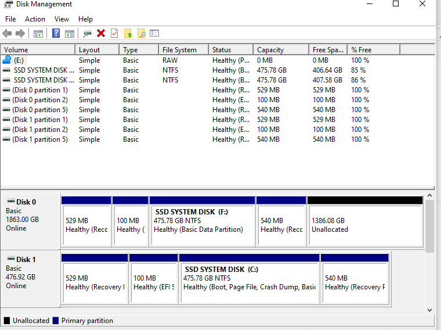
Task: Click the Properties checkmark toolbar icon
Action: pyautogui.click(x=114, y=33)
